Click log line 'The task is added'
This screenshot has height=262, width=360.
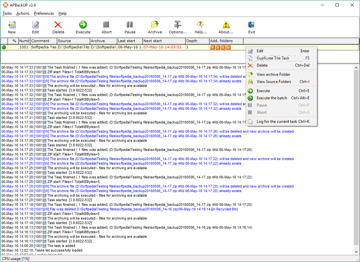tap(38, 246)
